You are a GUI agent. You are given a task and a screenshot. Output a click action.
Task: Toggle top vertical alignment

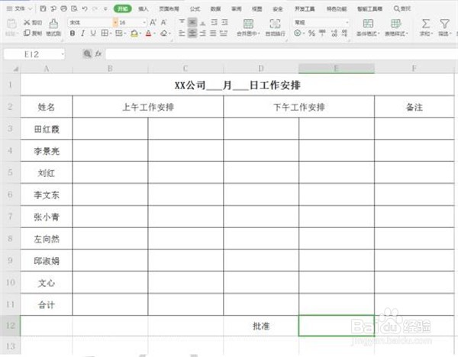[x=182, y=22]
